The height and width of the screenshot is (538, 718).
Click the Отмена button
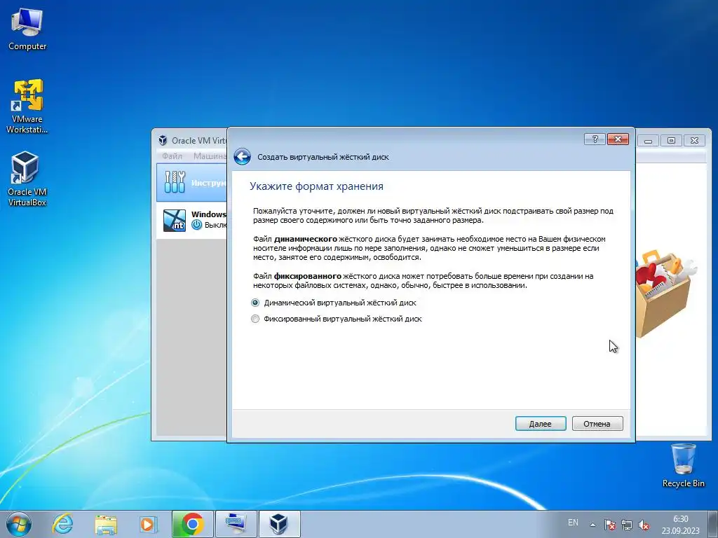(597, 424)
